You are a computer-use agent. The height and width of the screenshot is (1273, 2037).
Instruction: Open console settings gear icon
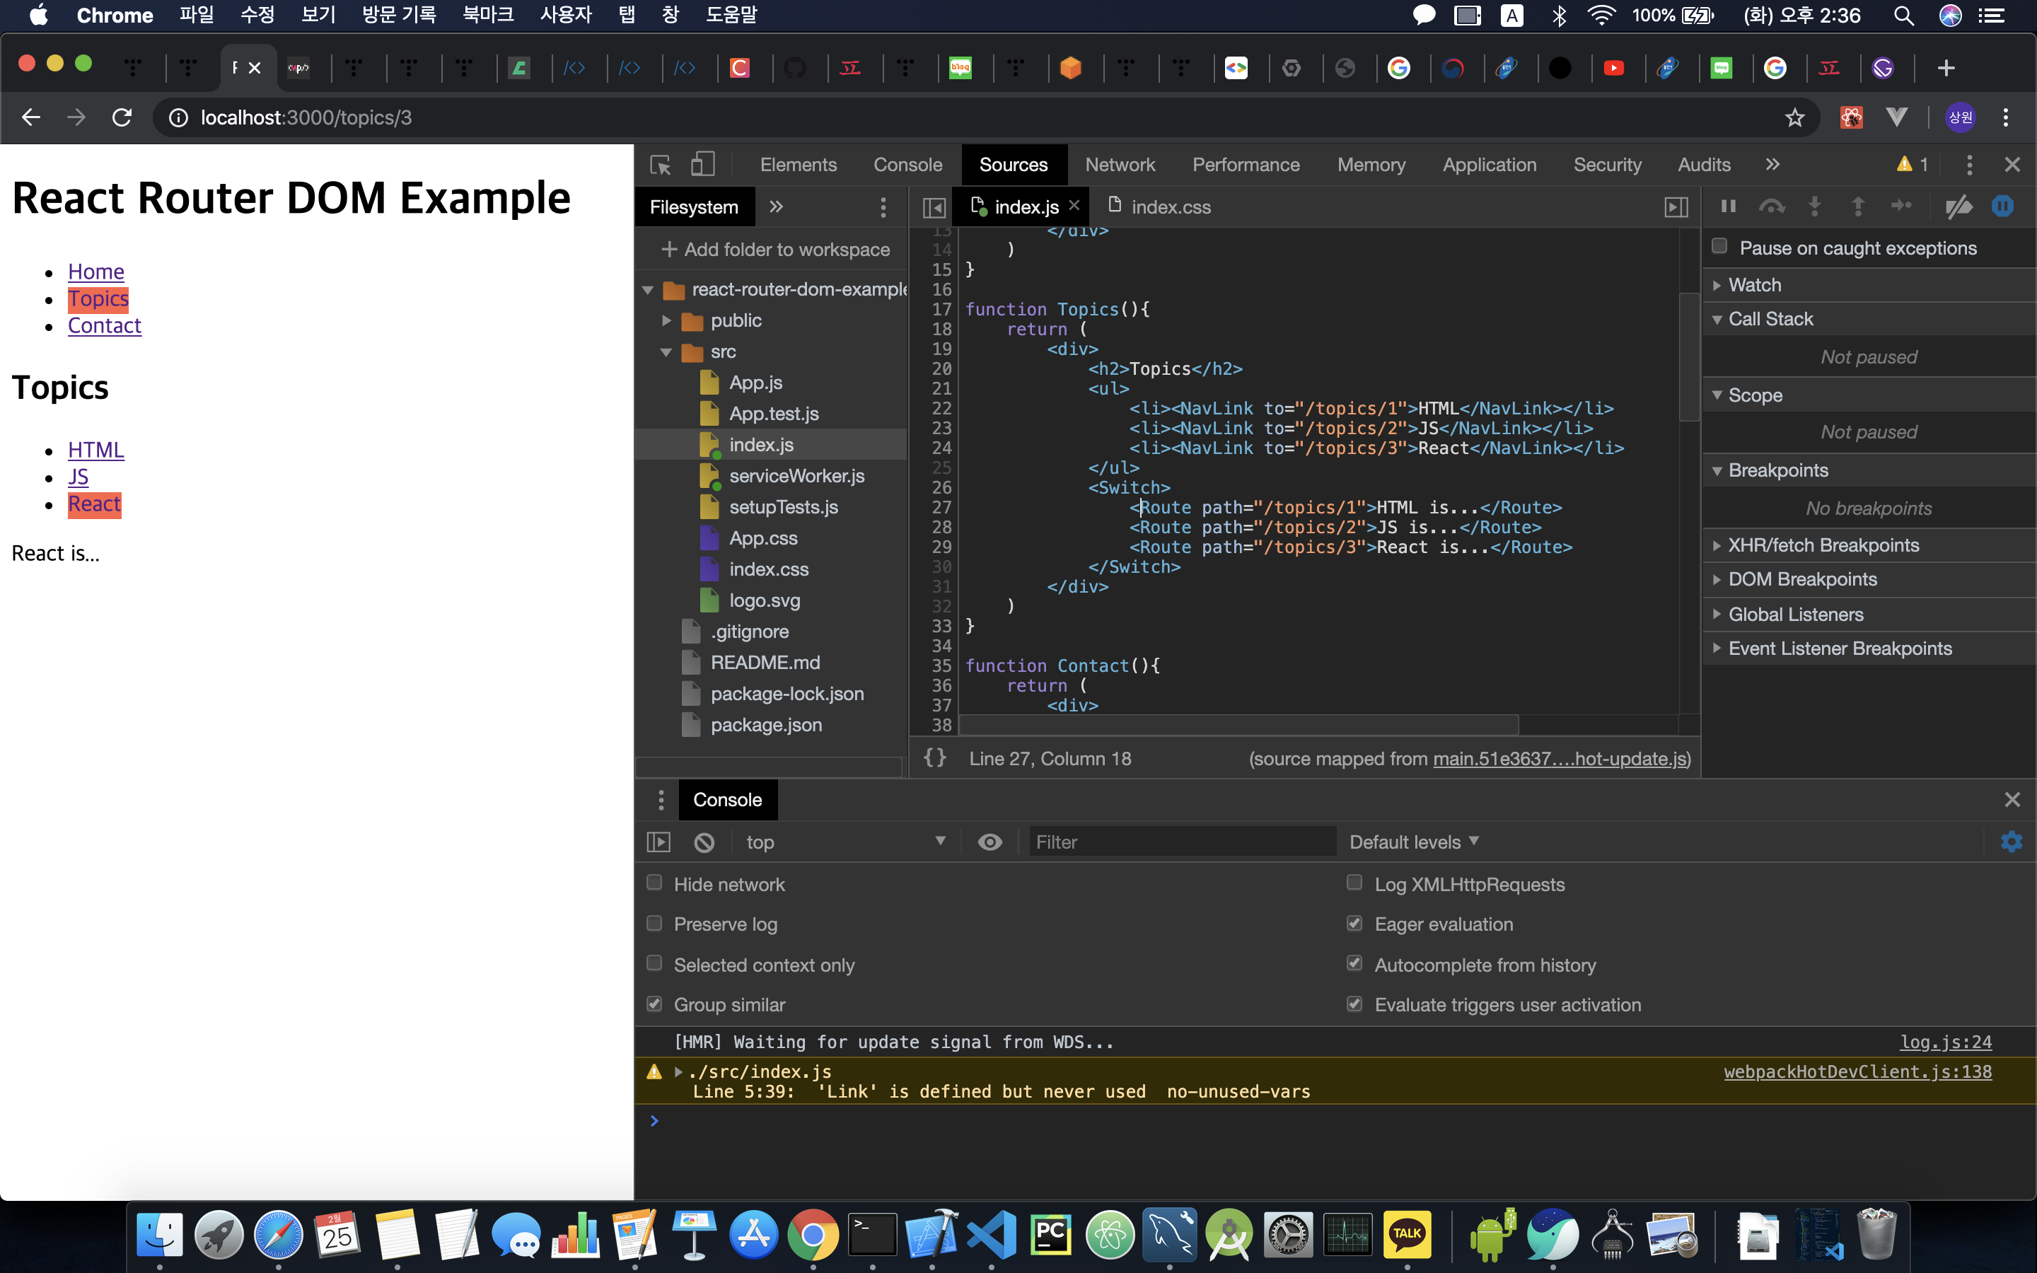click(2011, 842)
